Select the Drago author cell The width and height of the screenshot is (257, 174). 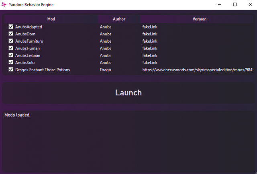click(106, 70)
